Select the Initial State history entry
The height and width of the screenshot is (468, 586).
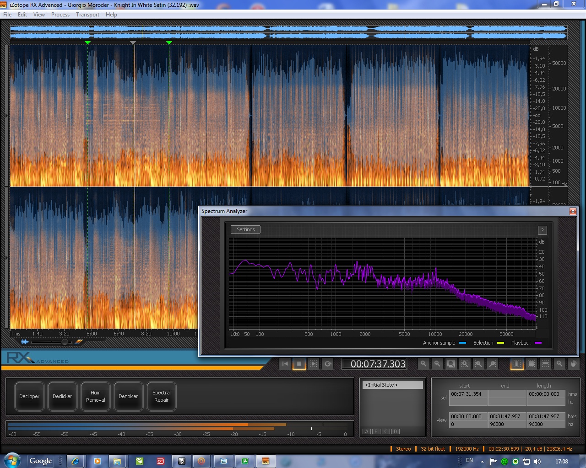point(393,385)
